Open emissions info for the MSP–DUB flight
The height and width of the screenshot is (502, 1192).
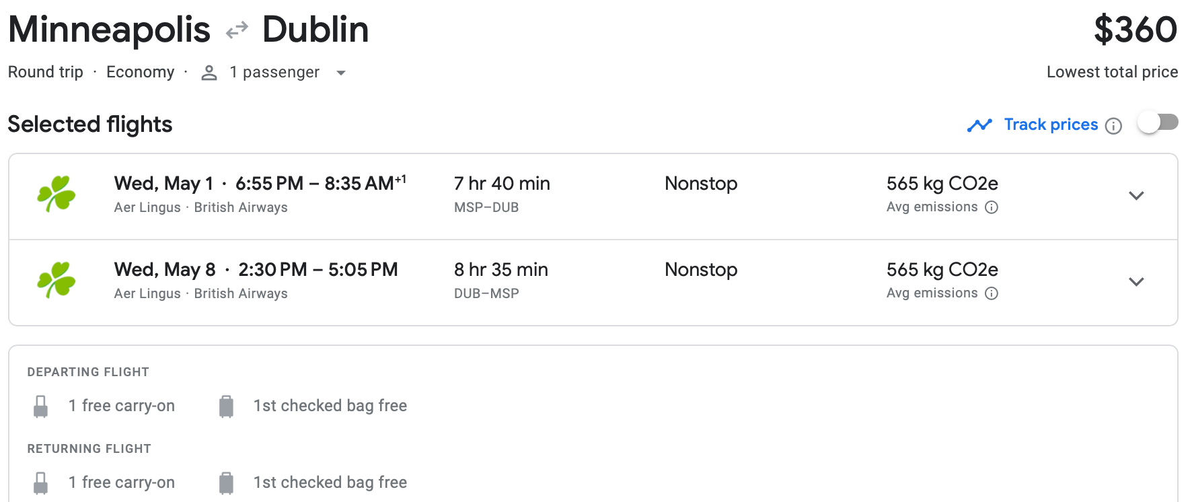(992, 207)
